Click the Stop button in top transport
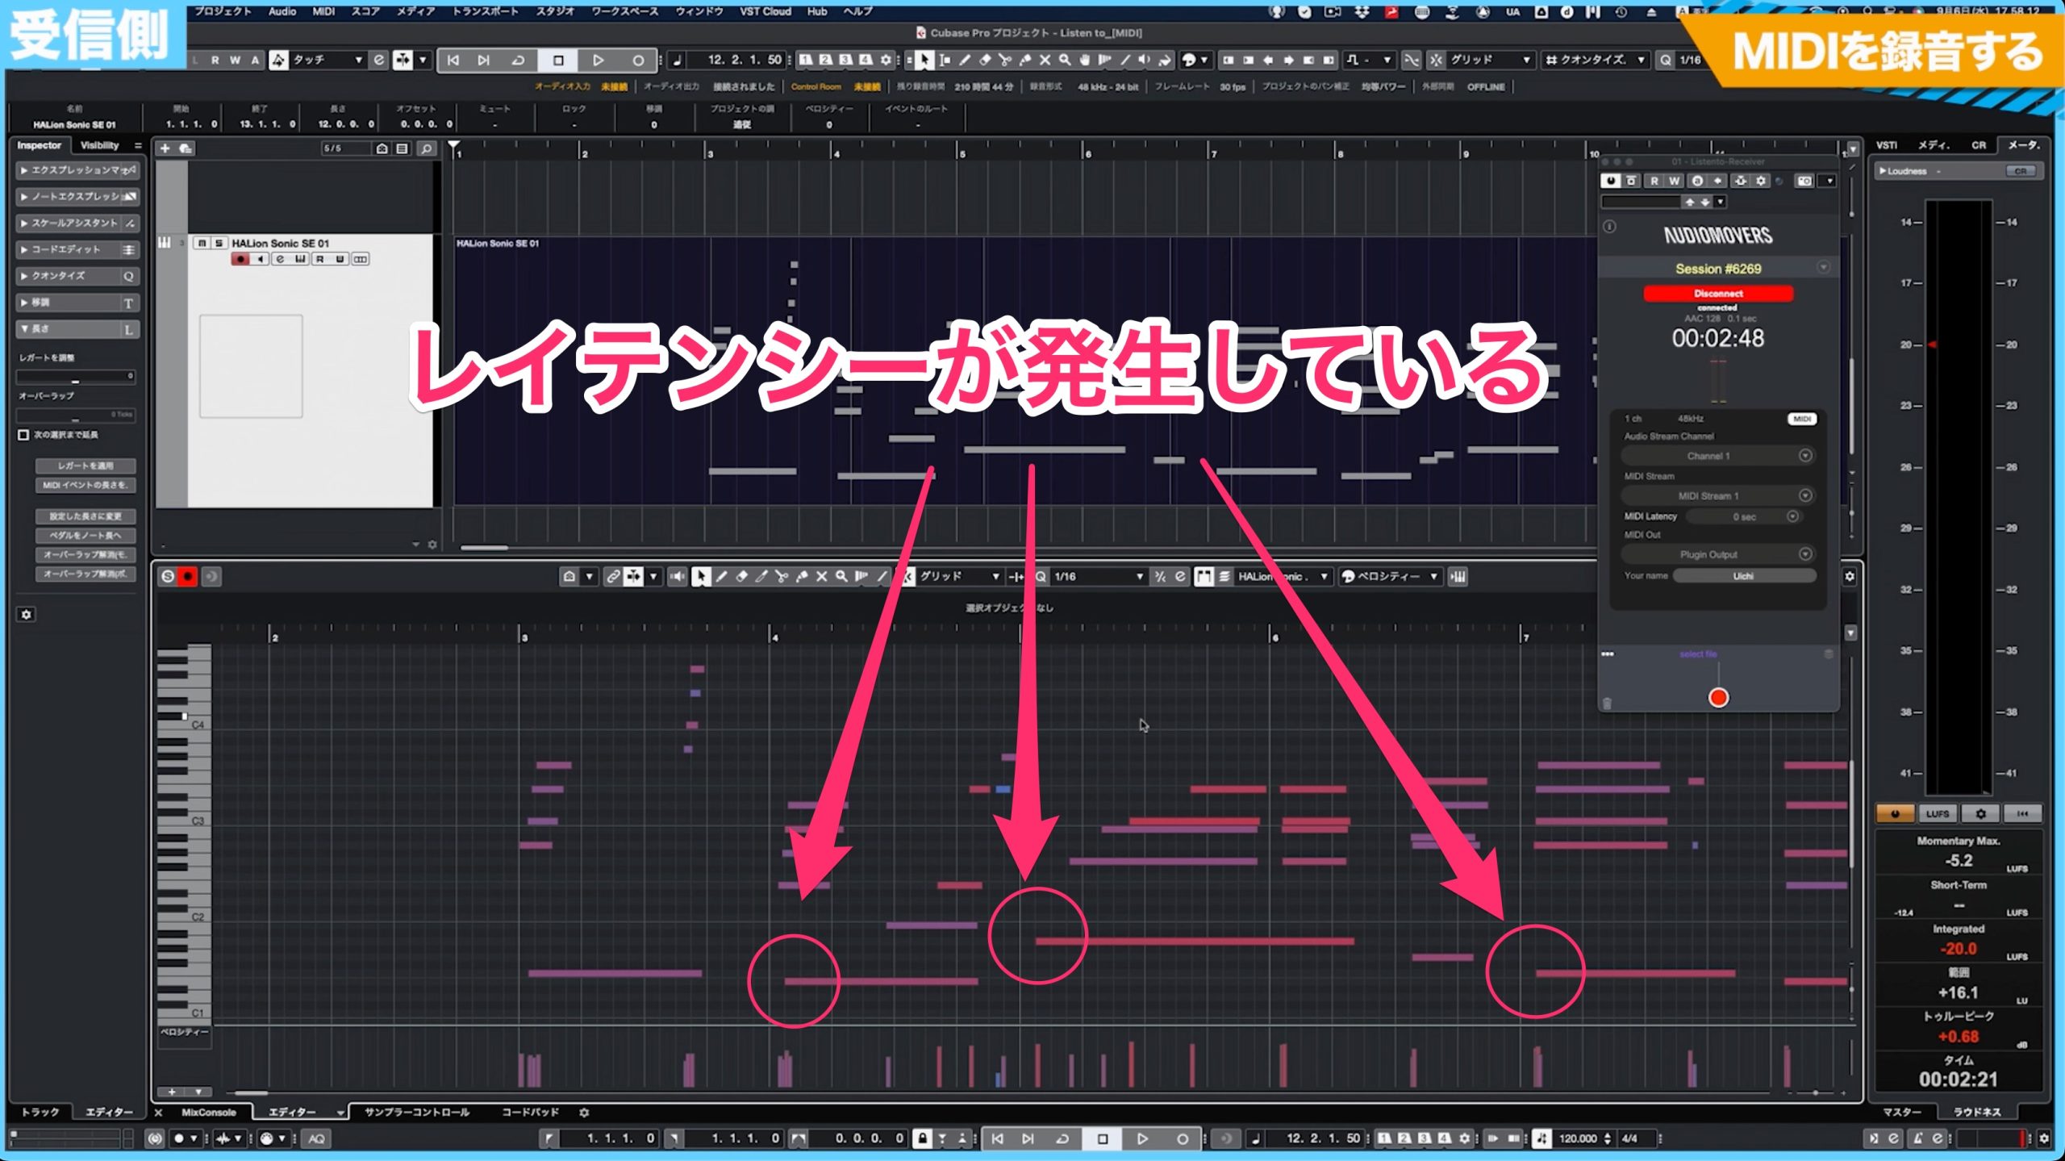Image resolution: width=2065 pixels, height=1161 pixels. point(558,60)
